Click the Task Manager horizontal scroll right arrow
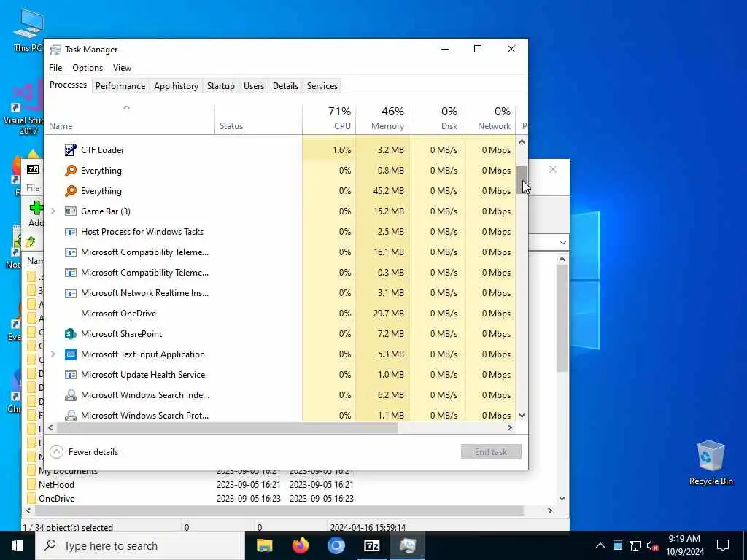Viewport: 747px width, 560px height. (510, 427)
